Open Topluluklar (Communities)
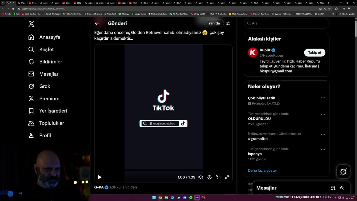The width and height of the screenshot is (357, 201). (46, 123)
